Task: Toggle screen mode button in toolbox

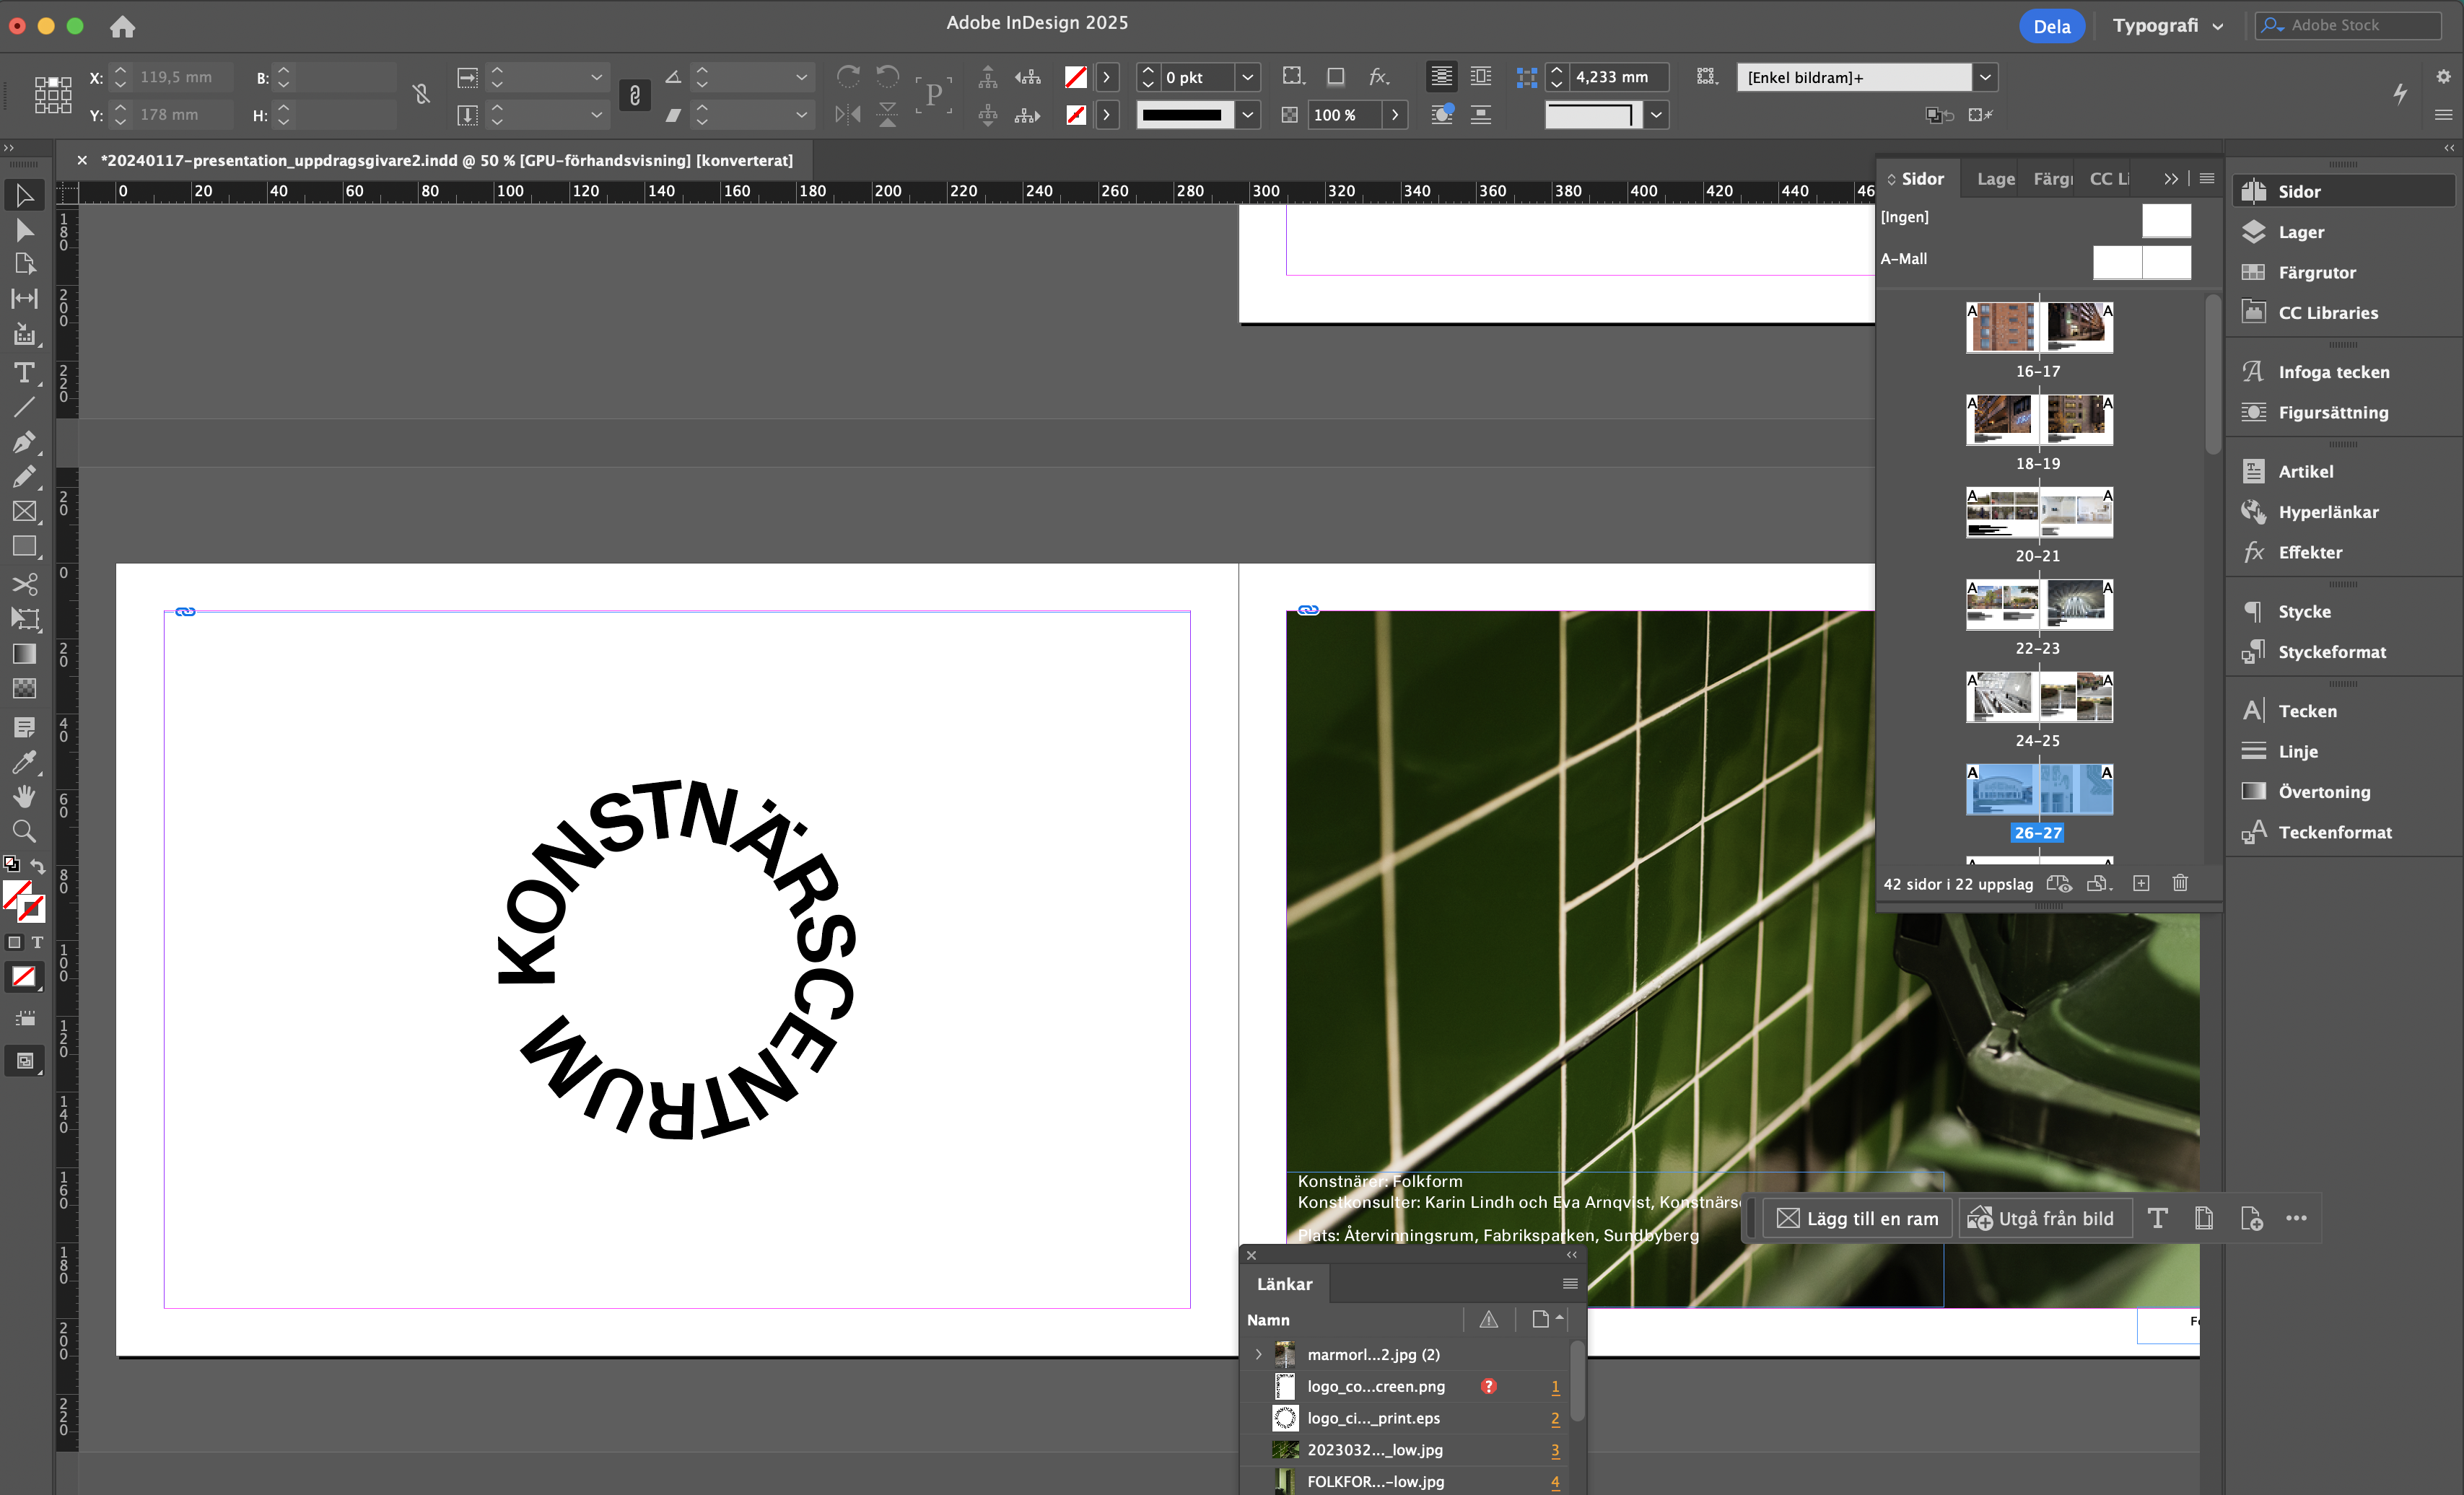Action: [24, 1061]
